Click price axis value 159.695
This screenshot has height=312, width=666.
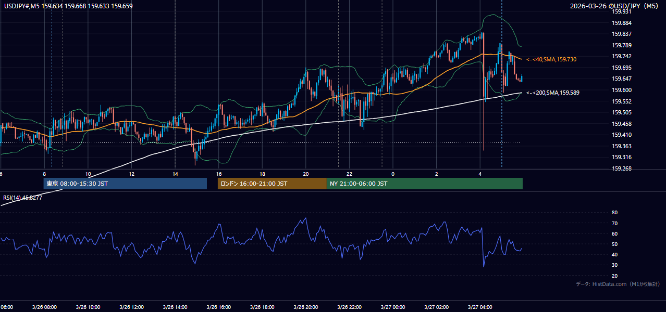[x=622, y=68]
